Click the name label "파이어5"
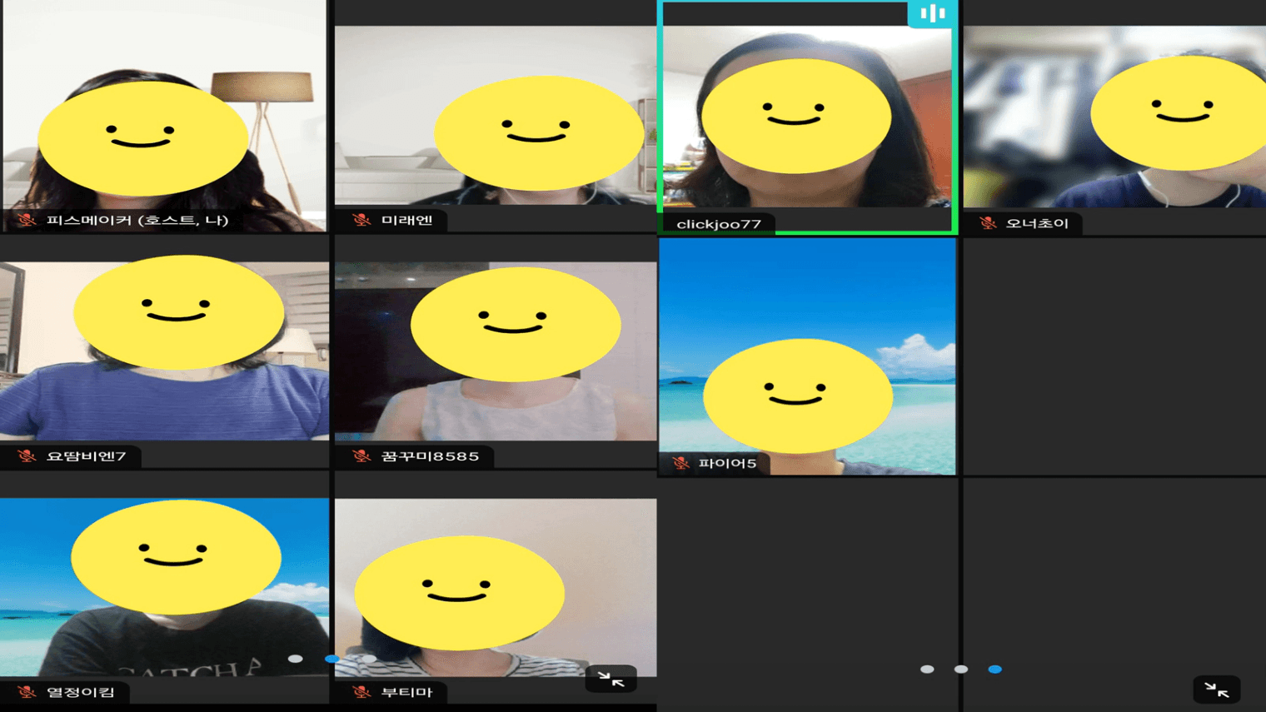1266x712 pixels. point(728,463)
